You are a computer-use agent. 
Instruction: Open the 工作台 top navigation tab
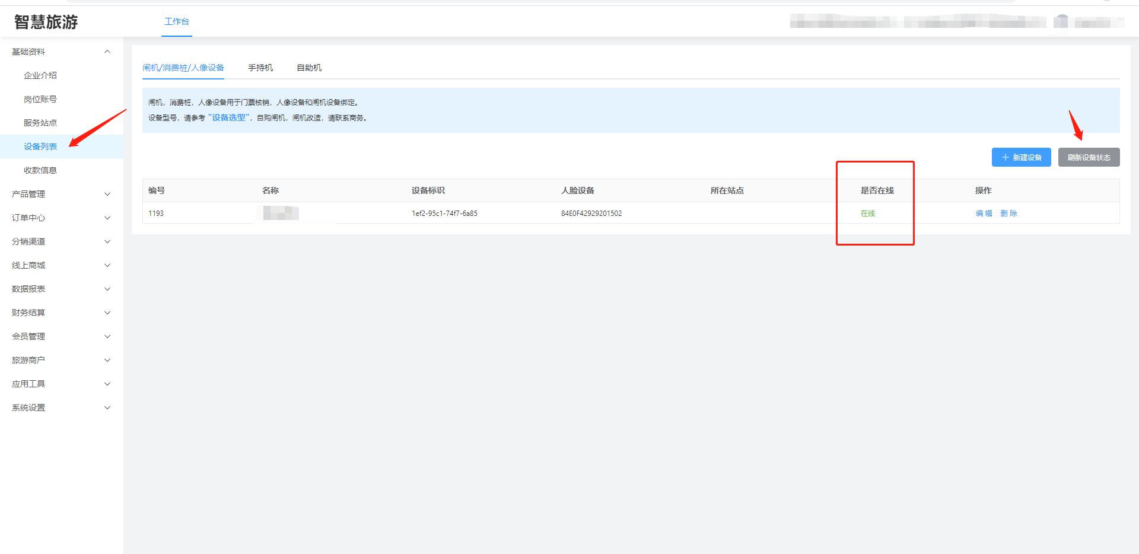click(x=177, y=22)
